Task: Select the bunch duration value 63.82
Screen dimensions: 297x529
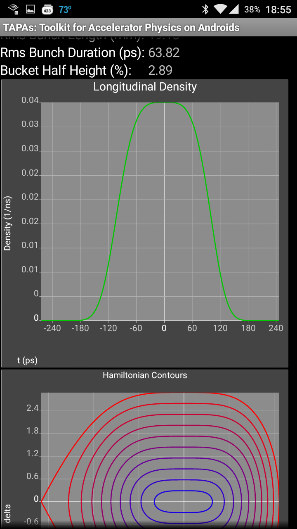Action: [164, 52]
